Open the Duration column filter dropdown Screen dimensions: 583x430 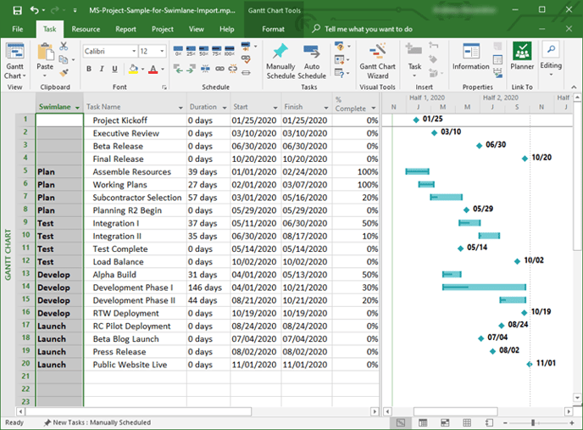(225, 108)
